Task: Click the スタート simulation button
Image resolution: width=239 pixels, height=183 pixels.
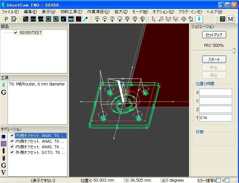Action: tap(214, 59)
